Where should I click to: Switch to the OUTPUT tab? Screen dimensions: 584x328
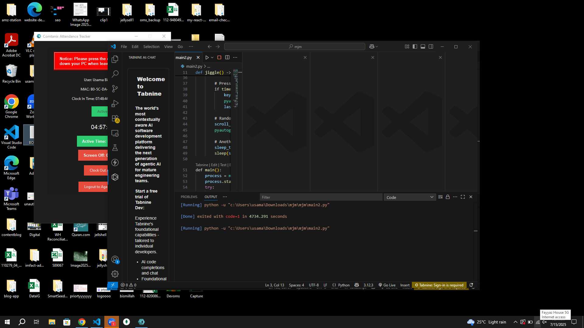[x=211, y=197]
